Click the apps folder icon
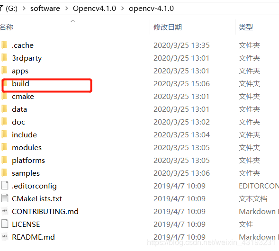The height and width of the screenshot is (251, 279). tap(4, 71)
